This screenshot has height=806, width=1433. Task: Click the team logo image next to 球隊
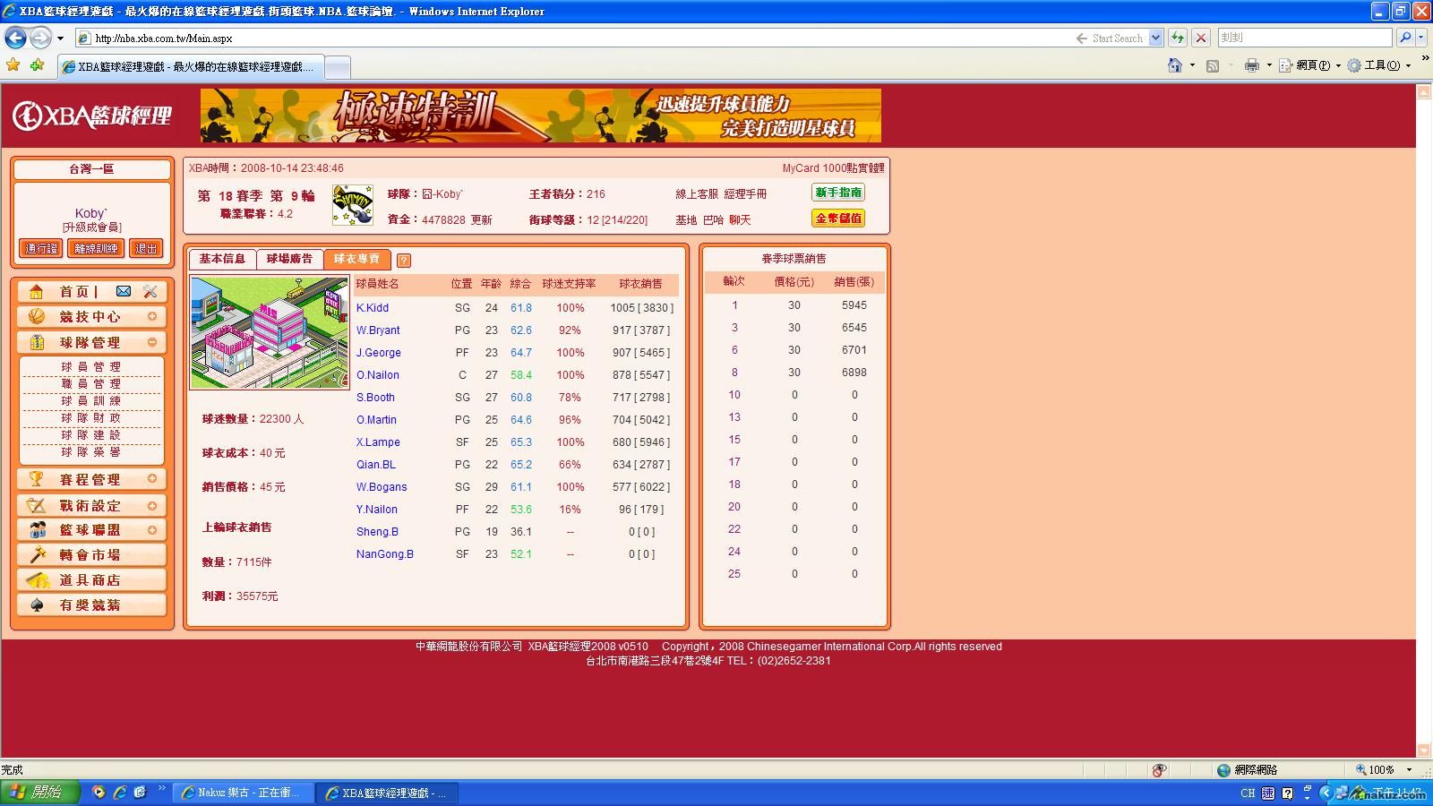coord(352,205)
